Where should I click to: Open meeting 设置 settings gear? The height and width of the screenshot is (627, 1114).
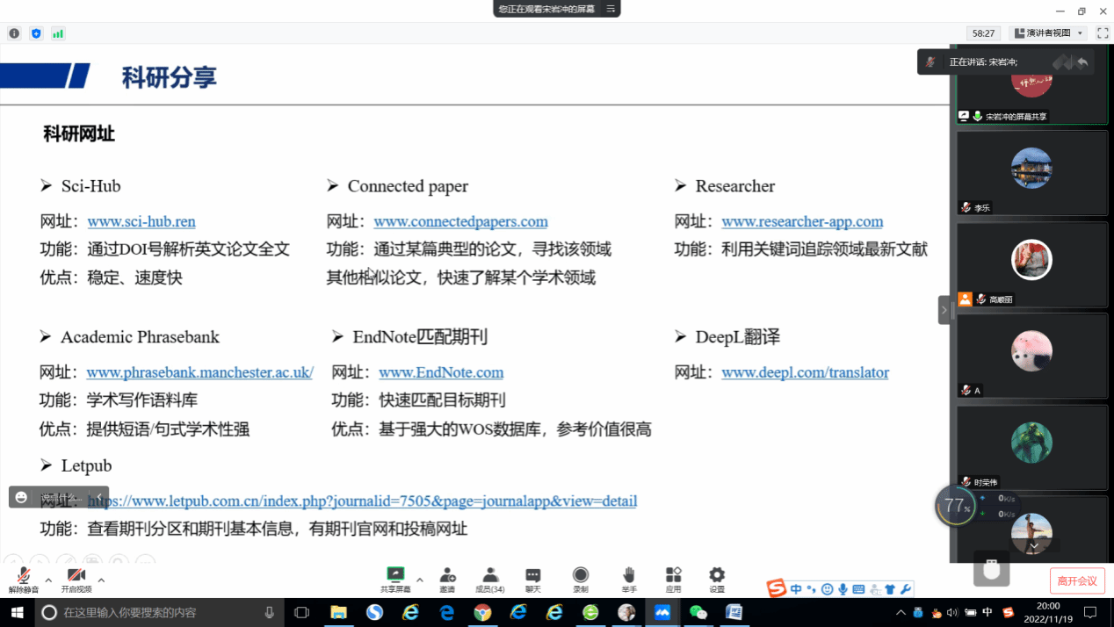coord(717,579)
